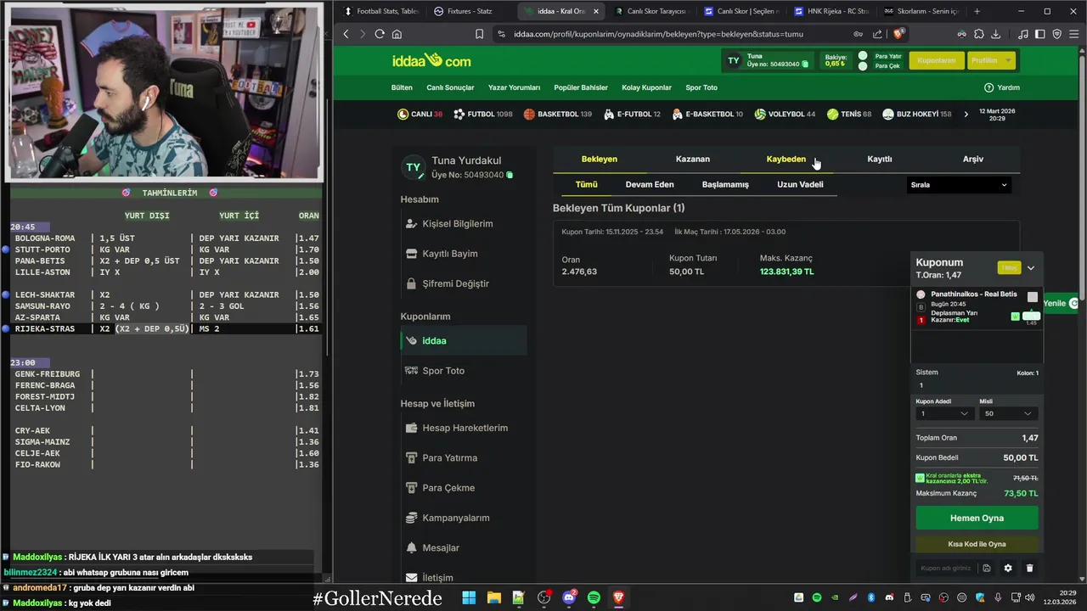Select the CANLI live category
The image size is (1087, 611).
(x=420, y=114)
